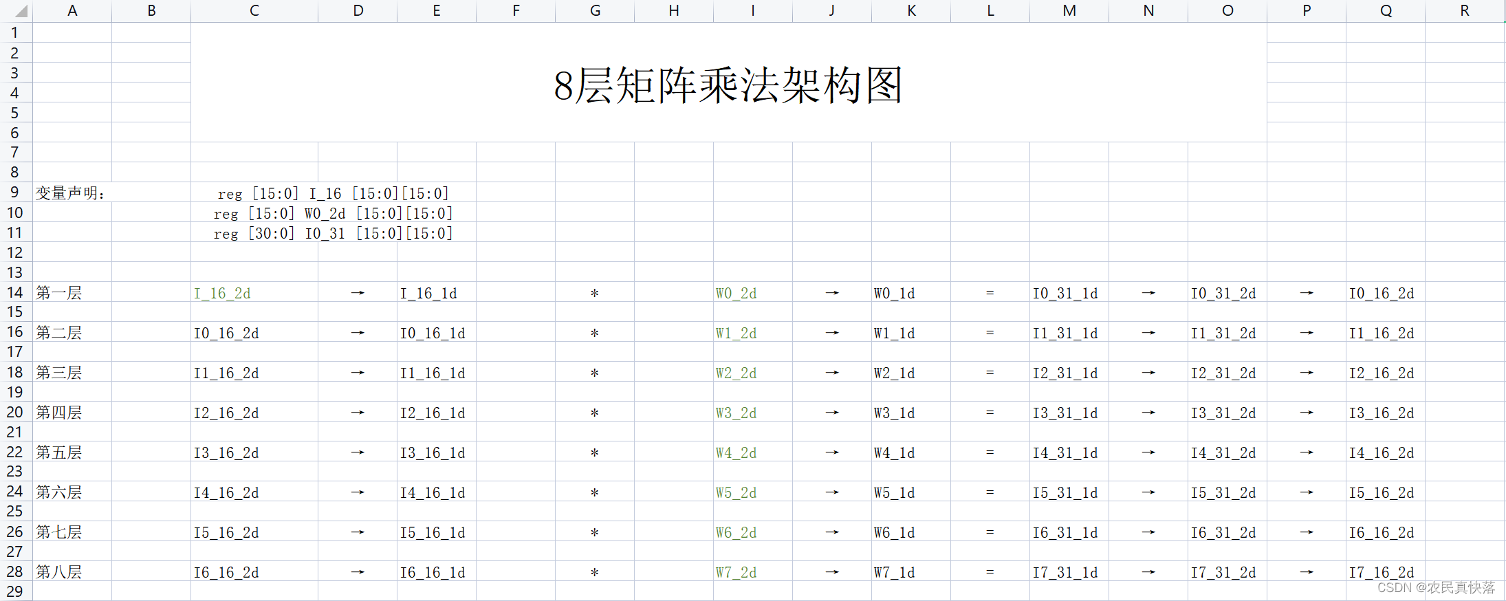This screenshot has width=1506, height=601.
Task: Select the equals sign in 第八层 row
Action: click(990, 572)
